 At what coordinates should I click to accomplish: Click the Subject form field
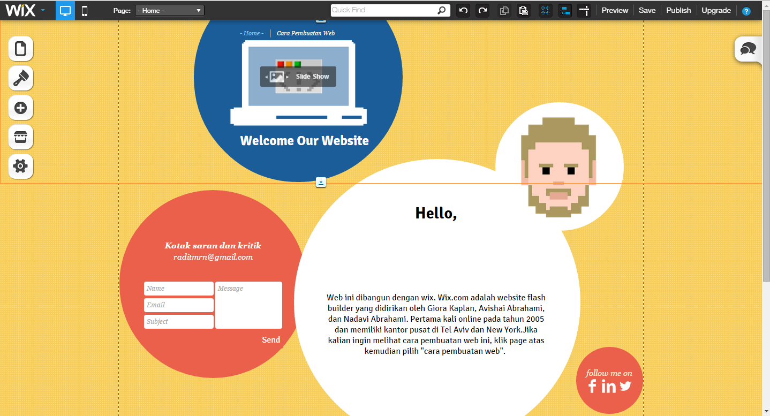(x=179, y=322)
